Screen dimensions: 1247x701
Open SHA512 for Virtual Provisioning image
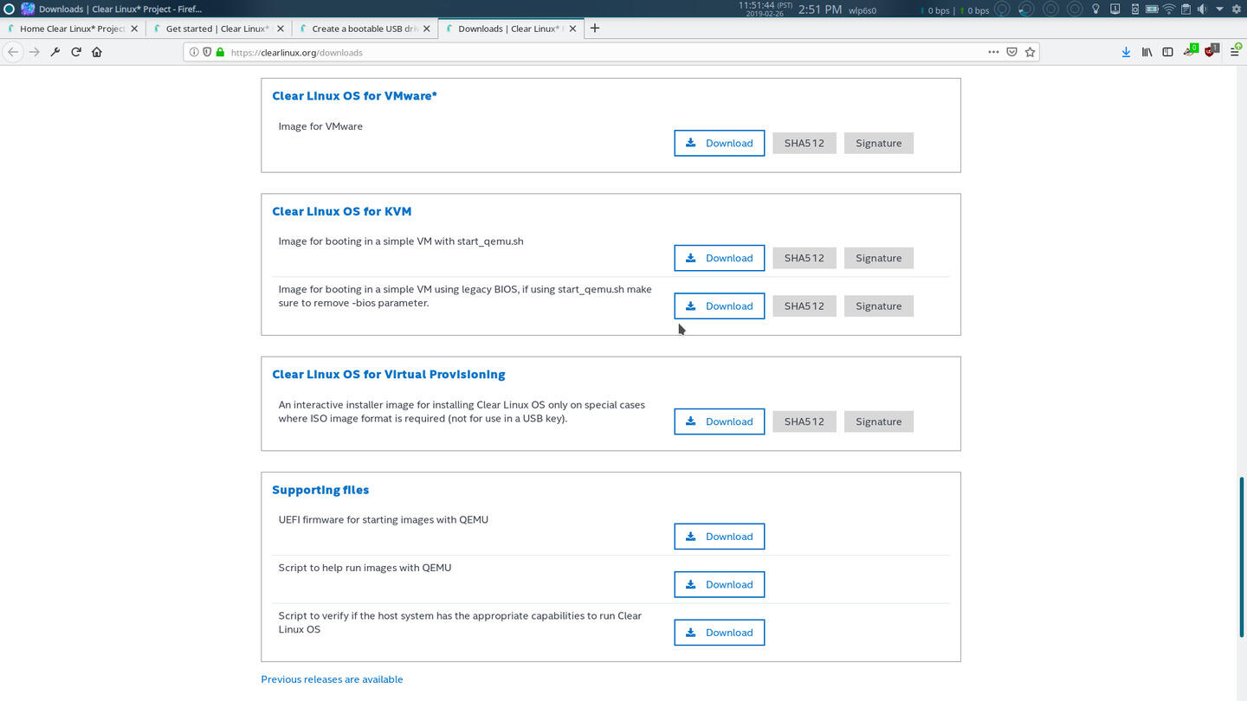804,421
